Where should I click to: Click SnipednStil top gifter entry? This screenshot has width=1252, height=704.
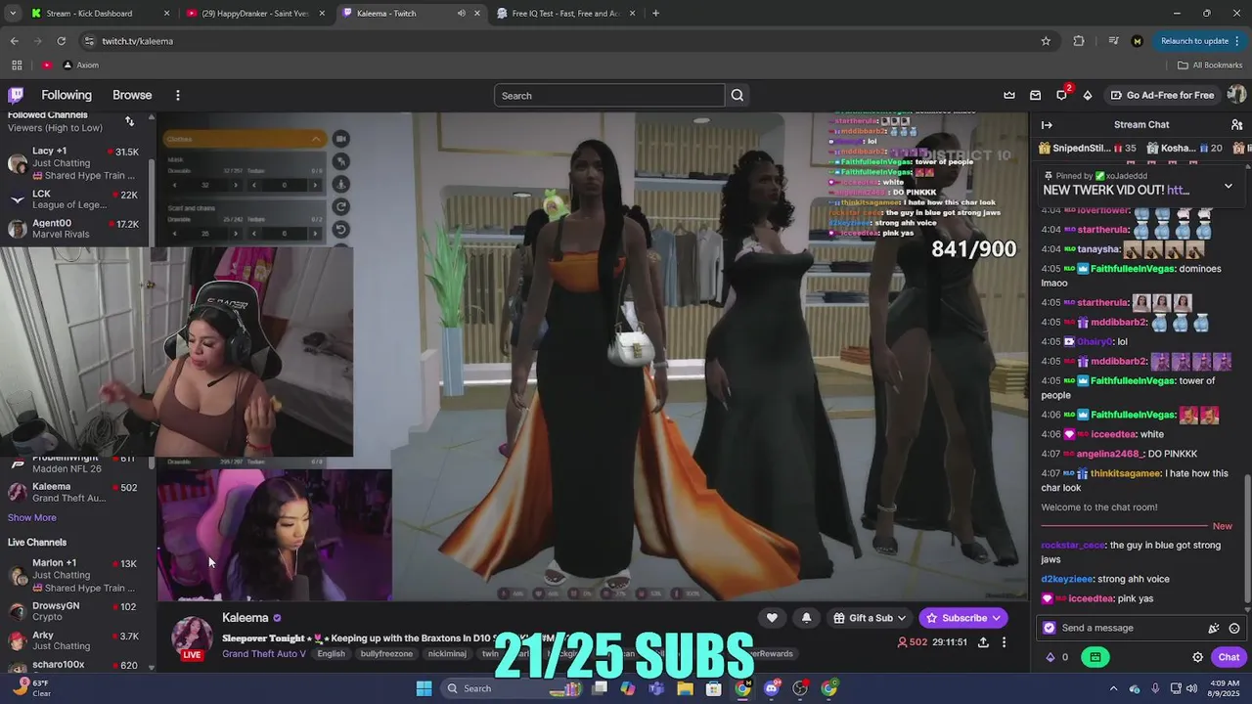[1087, 149]
